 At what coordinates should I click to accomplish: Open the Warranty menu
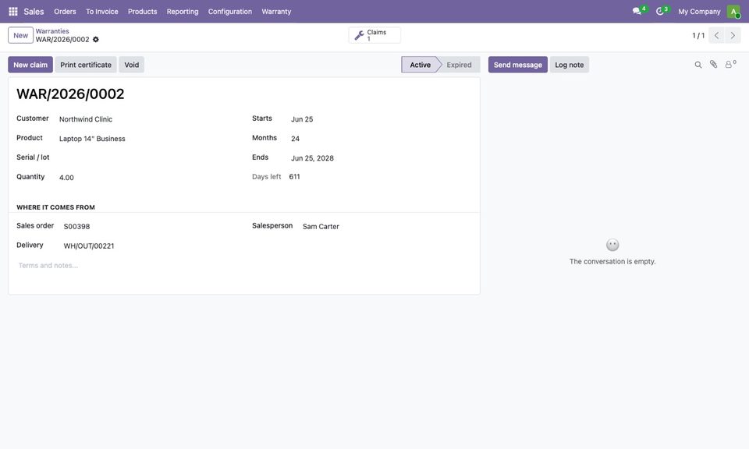pyautogui.click(x=276, y=12)
